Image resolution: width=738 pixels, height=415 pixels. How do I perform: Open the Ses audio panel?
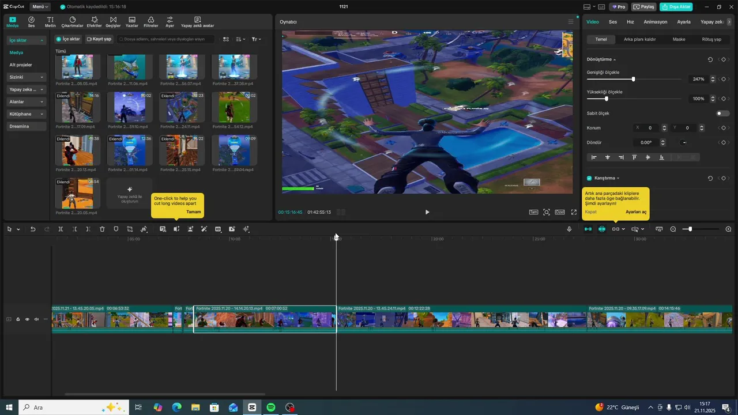click(x=31, y=22)
